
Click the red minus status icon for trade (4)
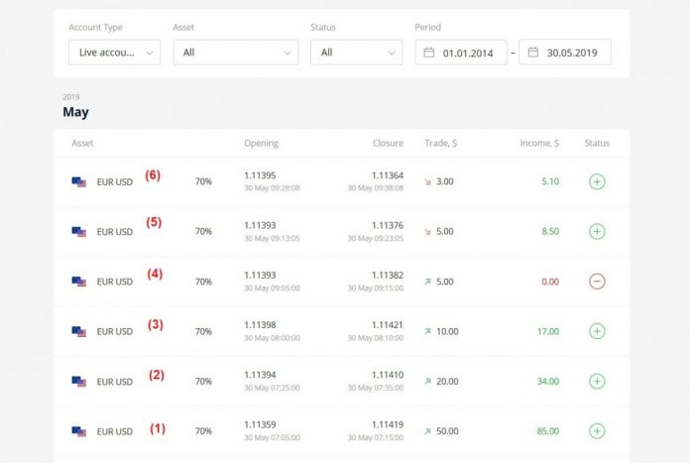597,282
